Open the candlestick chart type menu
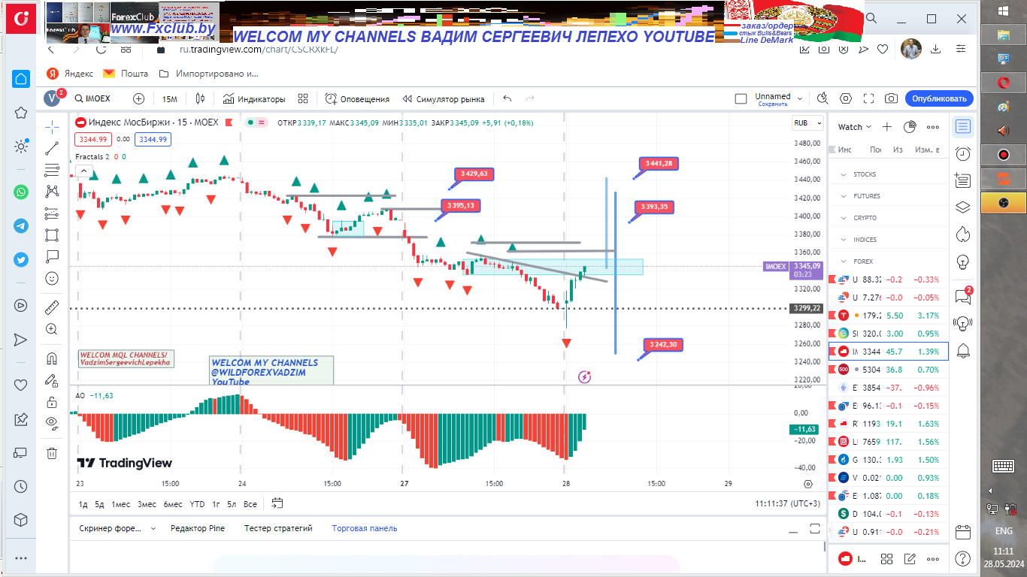The height and width of the screenshot is (577, 1027). [x=200, y=98]
